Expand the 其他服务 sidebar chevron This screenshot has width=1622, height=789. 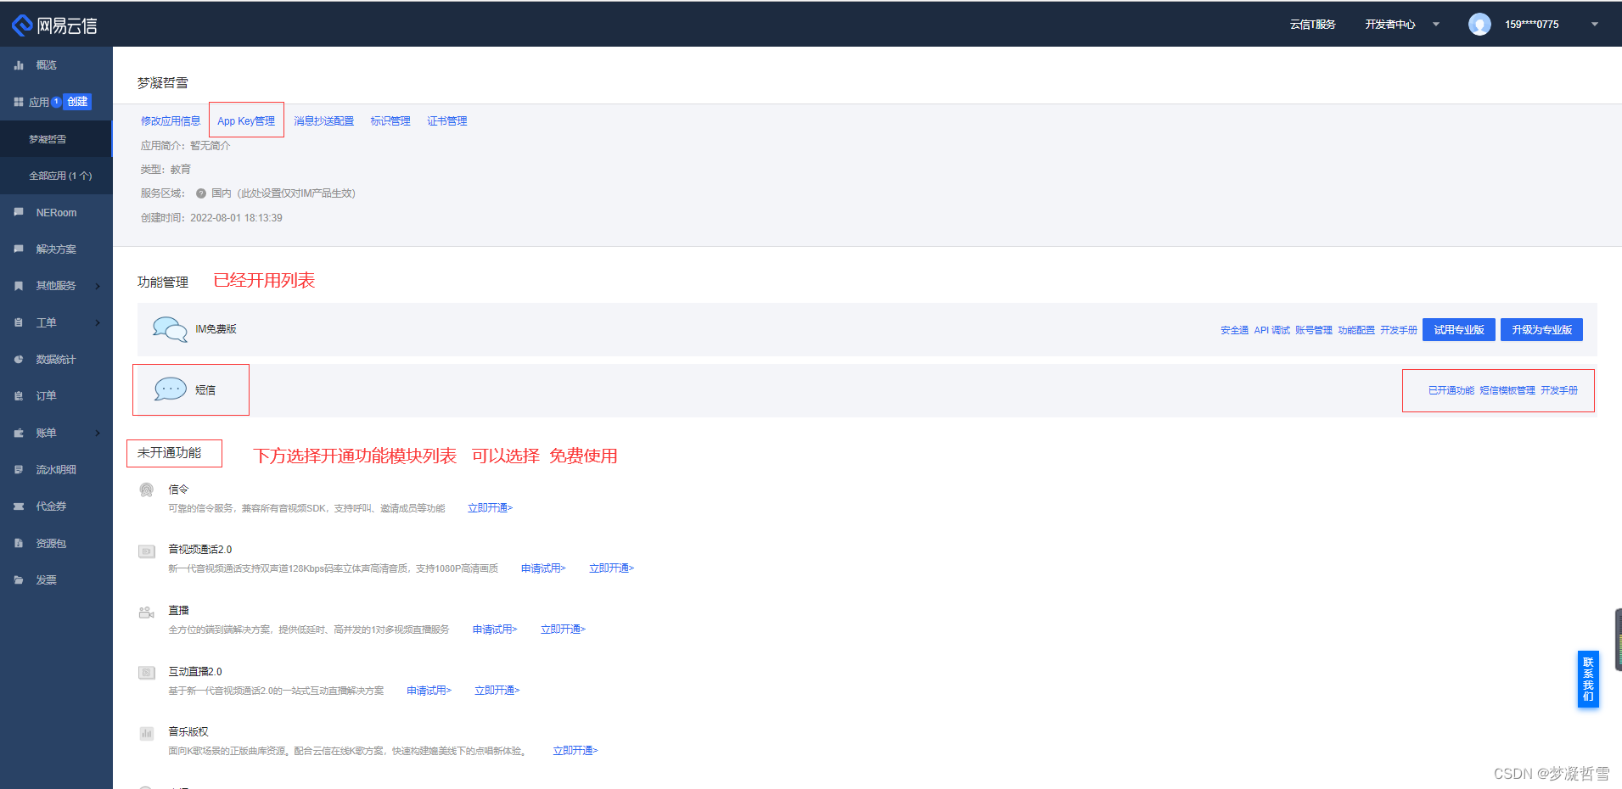point(98,286)
